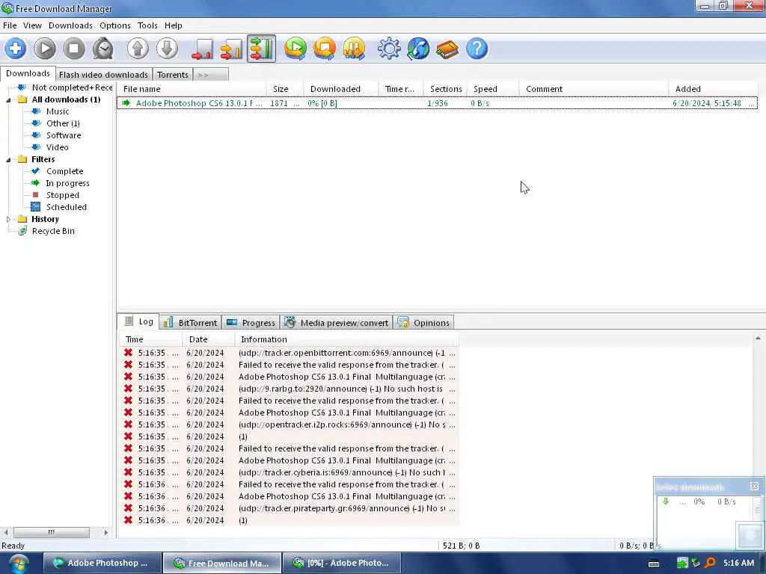Start selected download with play icon
Screen dimensions: 766x574
[45, 49]
